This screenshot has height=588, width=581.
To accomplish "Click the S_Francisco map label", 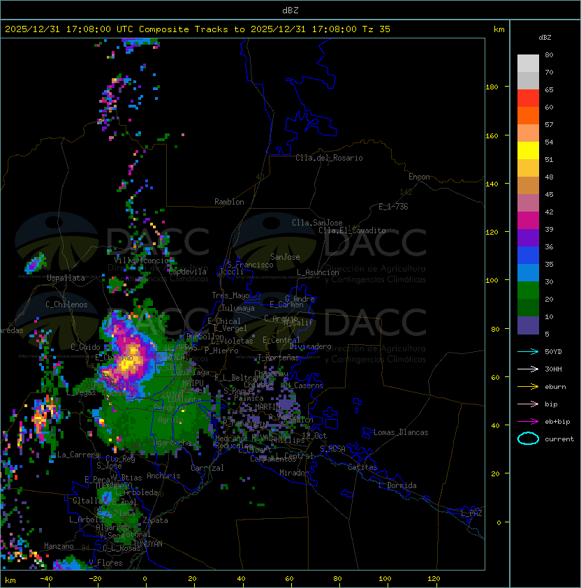I will click(x=250, y=265).
